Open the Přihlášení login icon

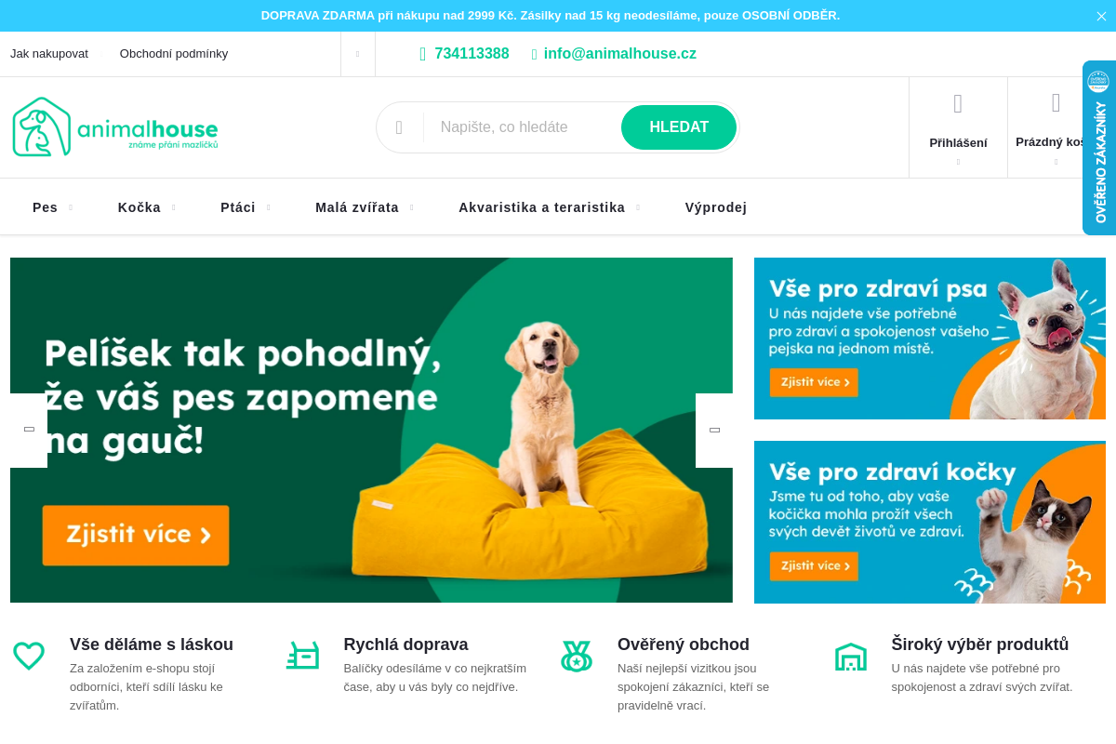958,104
